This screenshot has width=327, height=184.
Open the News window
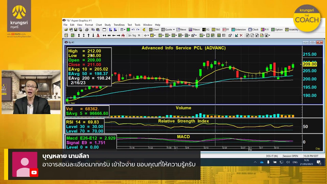pyautogui.click(x=181, y=30)
